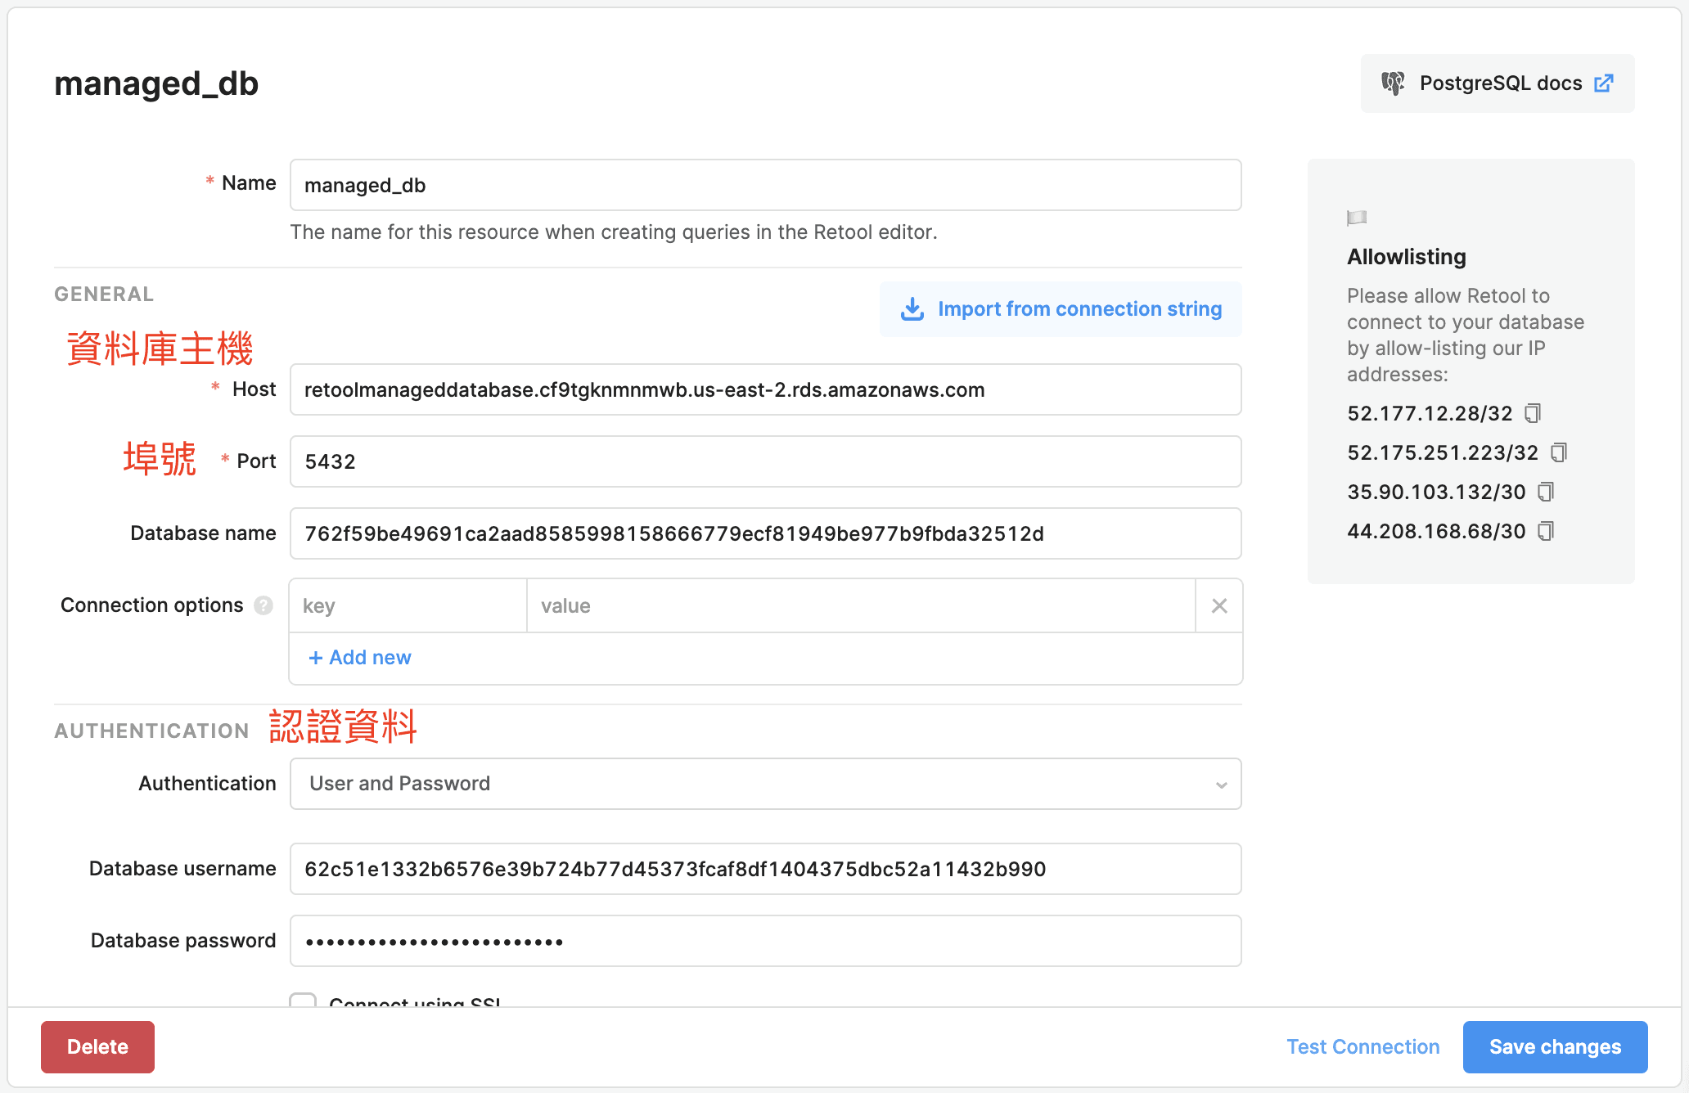
Task: Select the IP text 44.208.168.68/30
Action: 1437,531
